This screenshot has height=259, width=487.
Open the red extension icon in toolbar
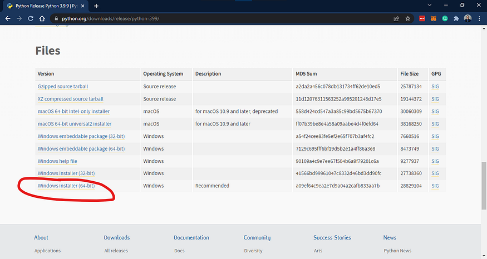click(x=422, y=18)
